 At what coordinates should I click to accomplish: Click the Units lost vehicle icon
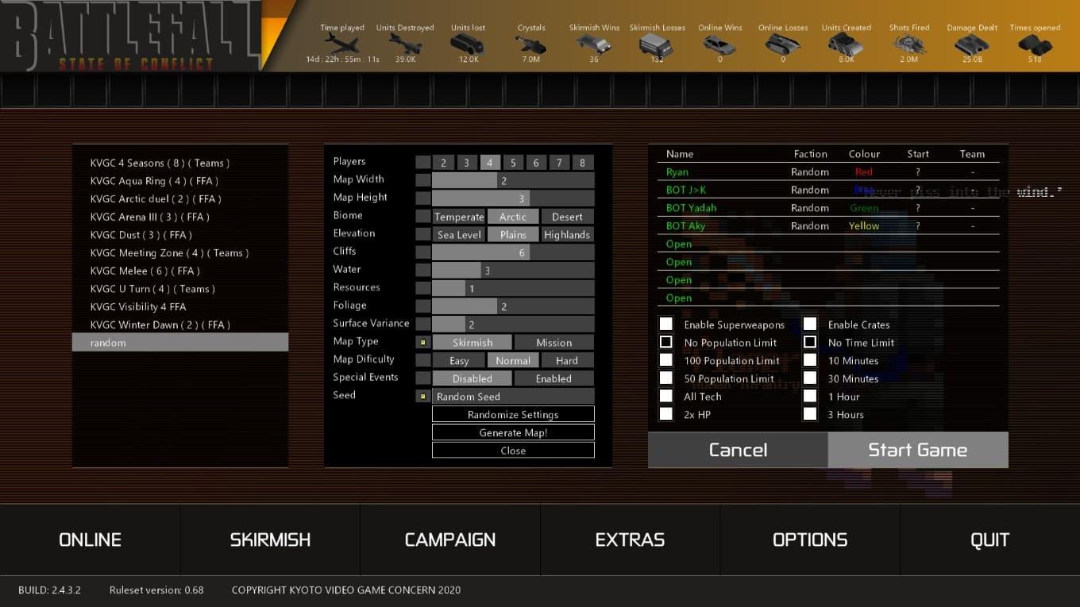coord(468,44)
